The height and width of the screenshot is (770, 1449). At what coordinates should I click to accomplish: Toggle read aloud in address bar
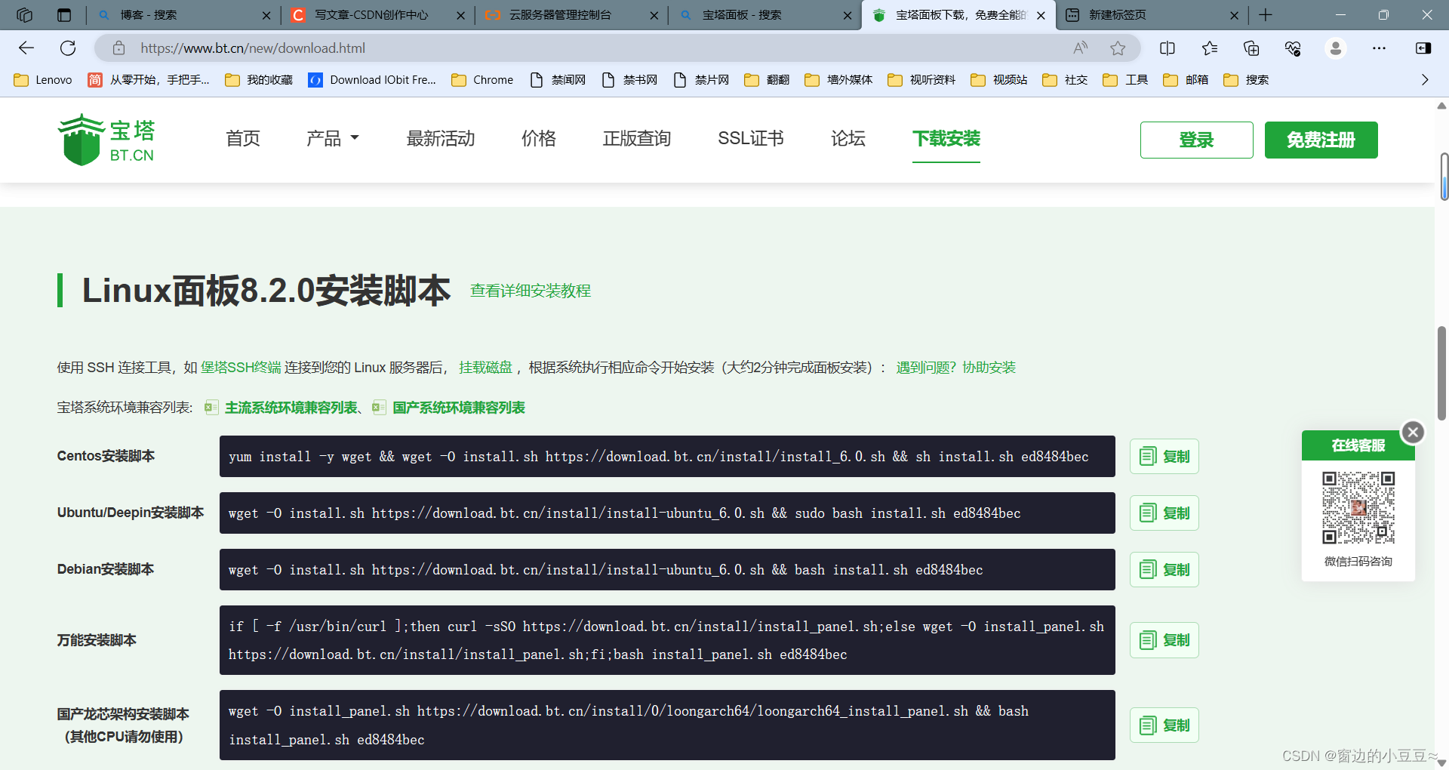1080,48
